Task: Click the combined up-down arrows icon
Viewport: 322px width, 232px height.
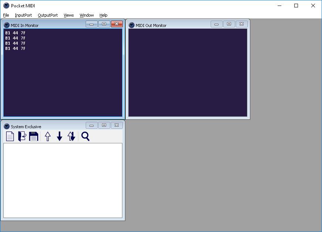Action: 71,136
